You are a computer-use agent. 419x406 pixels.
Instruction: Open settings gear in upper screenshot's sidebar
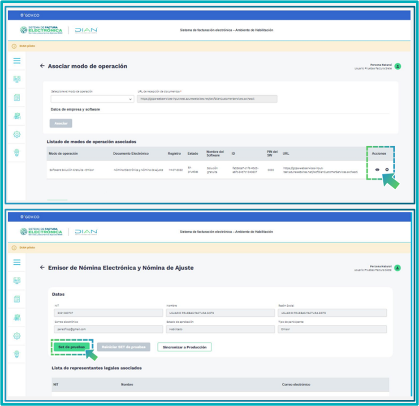click(17, 134)
